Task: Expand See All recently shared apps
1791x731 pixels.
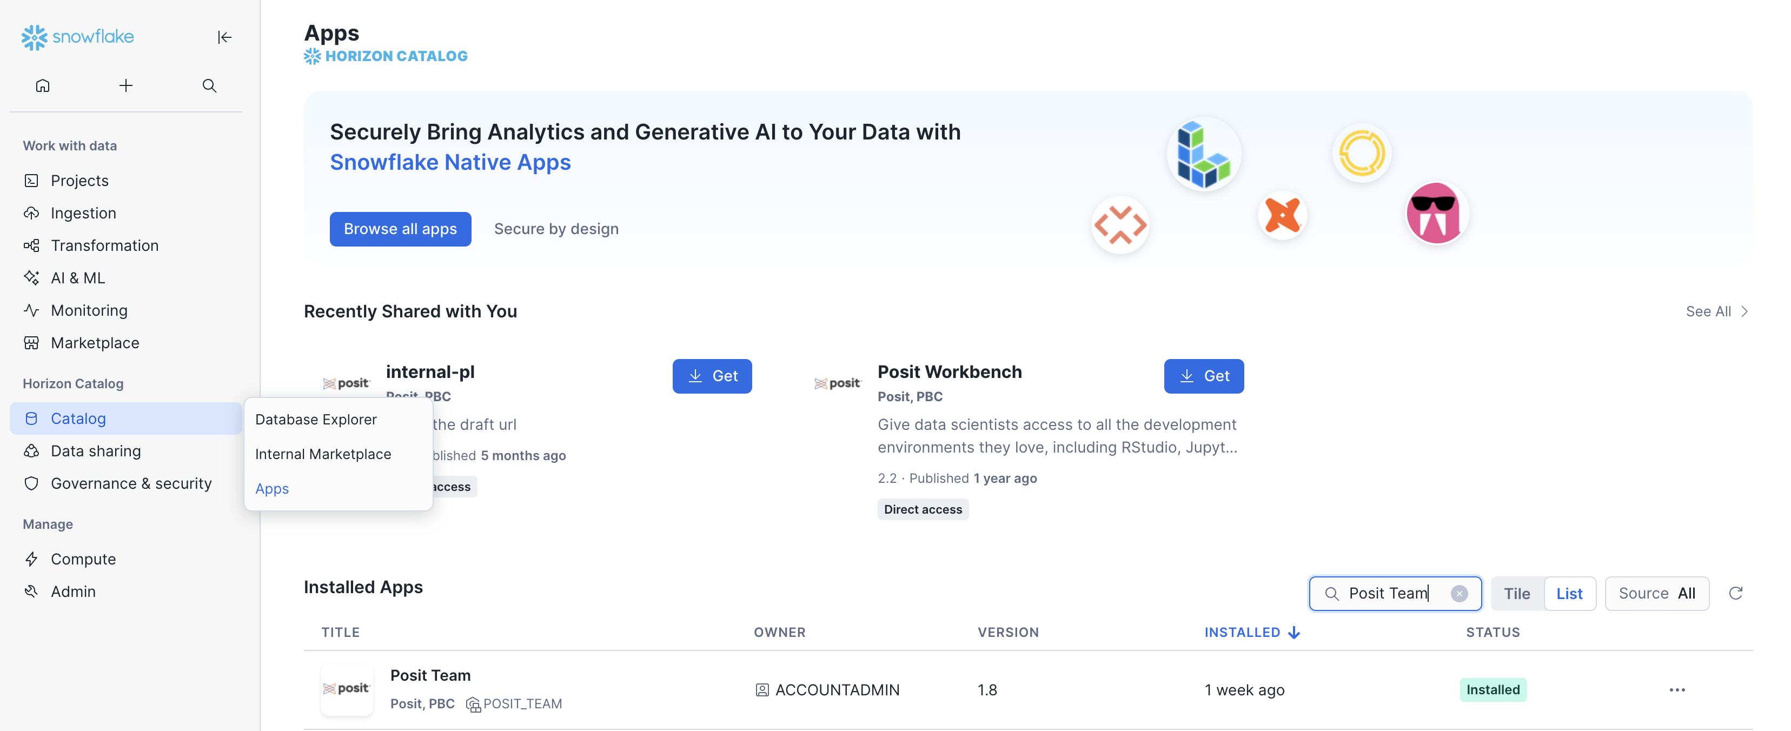Action: pos(1716,311)
